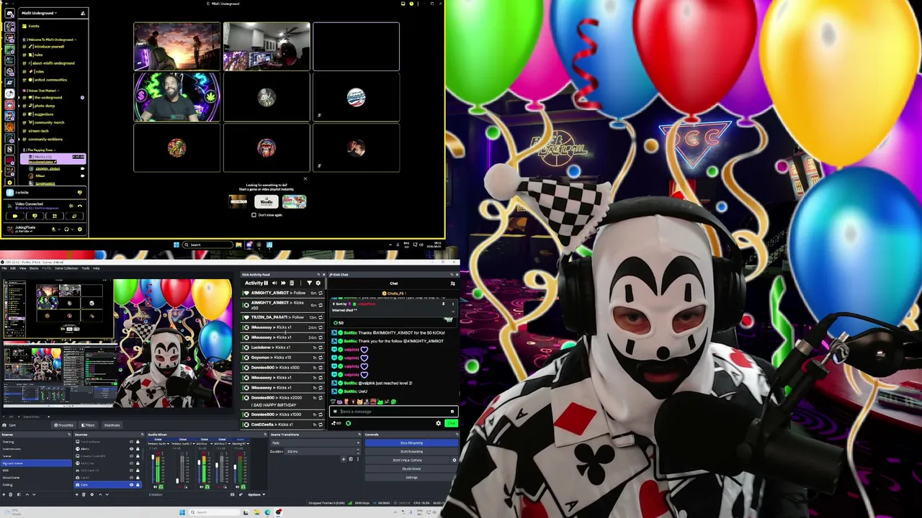Screen dimensions: 922x518
Task: Collapse Welcome To Misfit Underground category
Action: (50, 40)
